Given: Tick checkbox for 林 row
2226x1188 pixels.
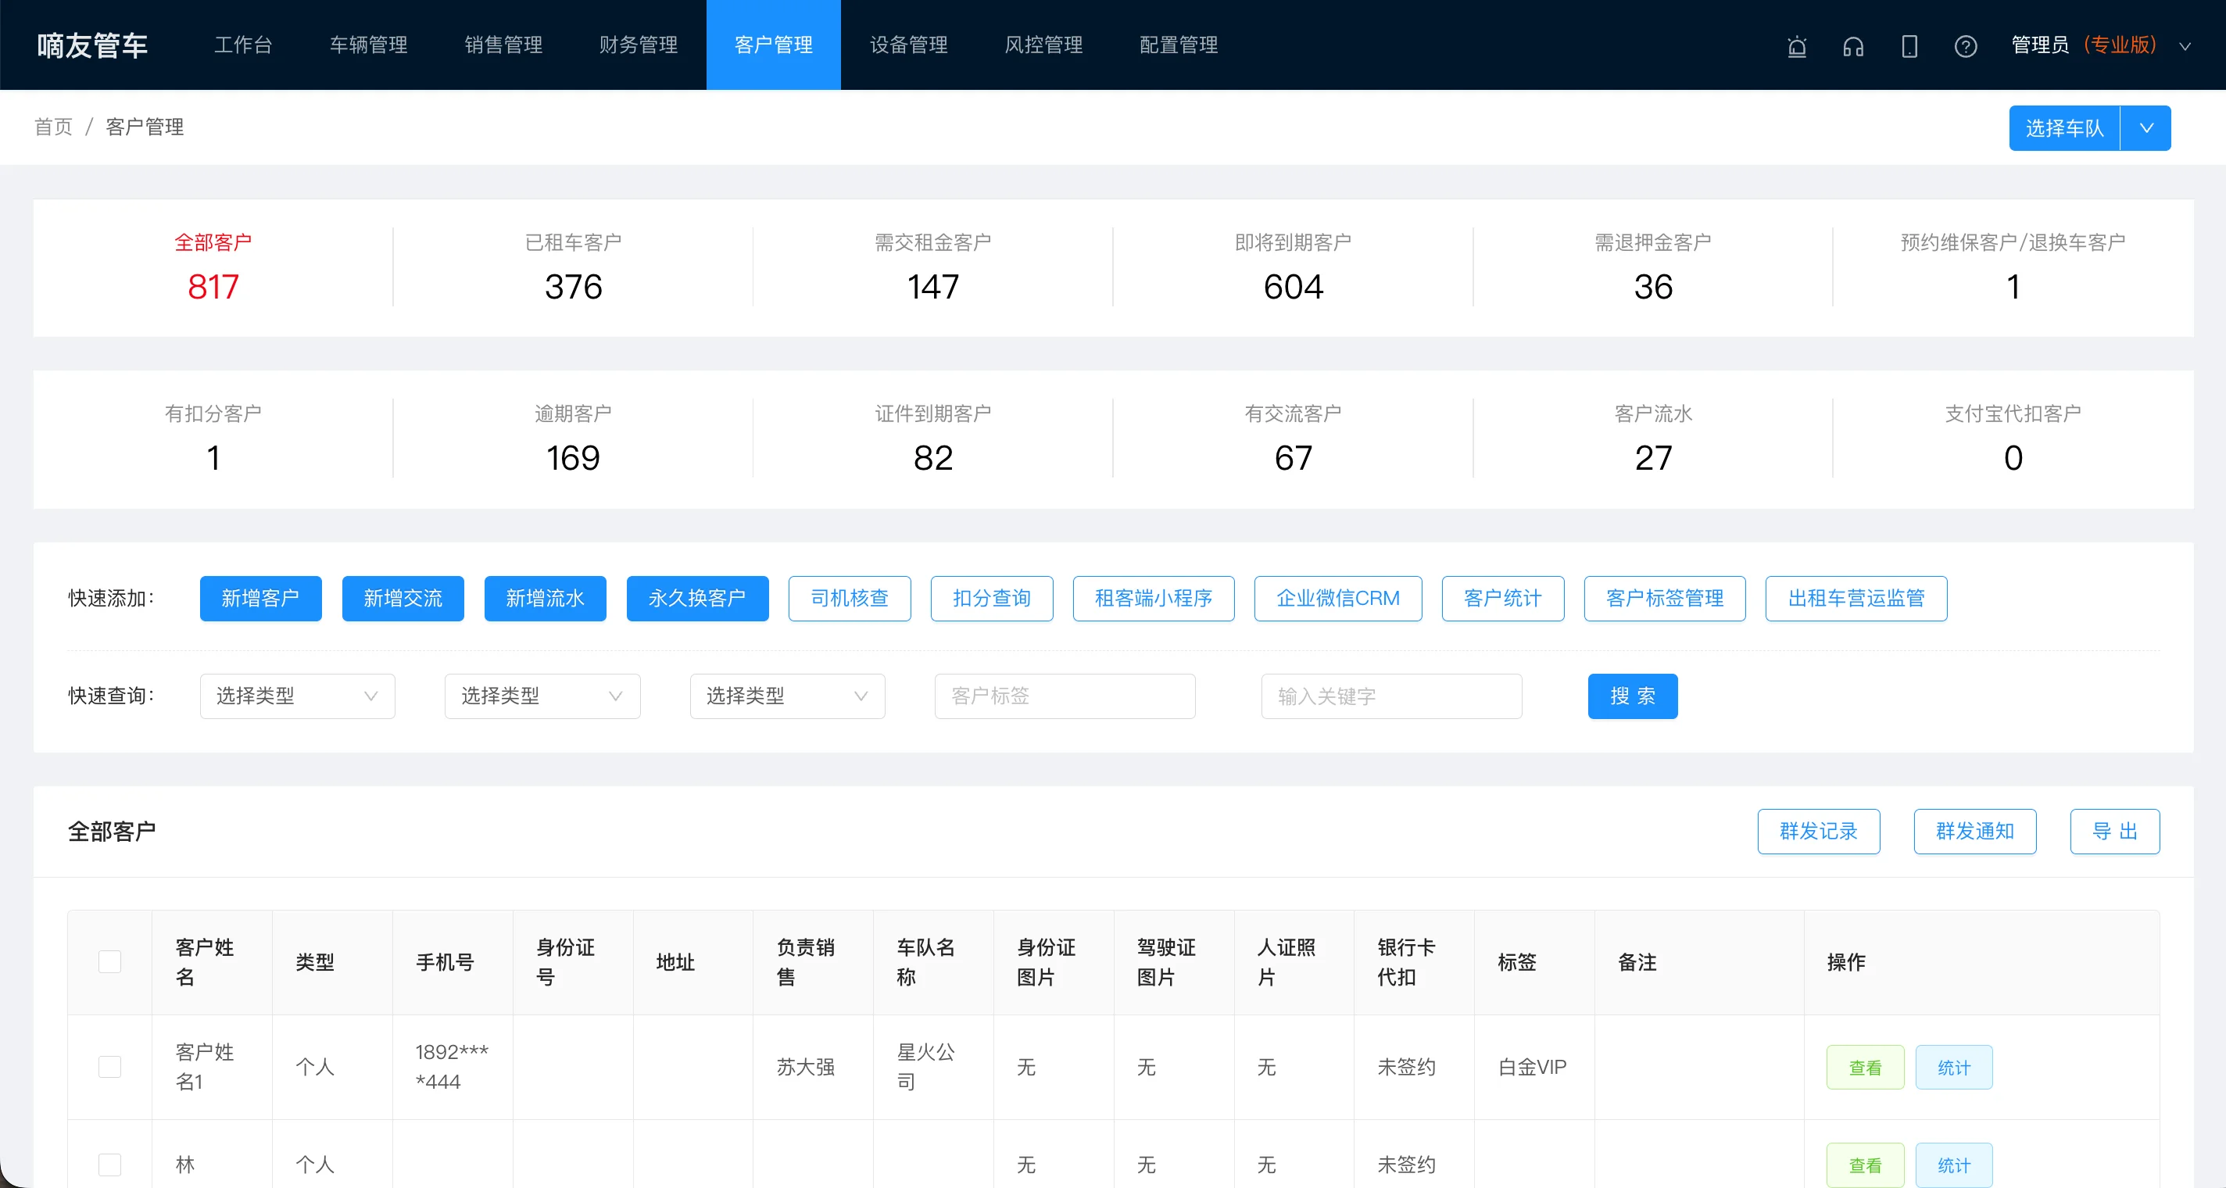Looking at the screenshot, I should pyautogui.click(x=109, y=1164).
